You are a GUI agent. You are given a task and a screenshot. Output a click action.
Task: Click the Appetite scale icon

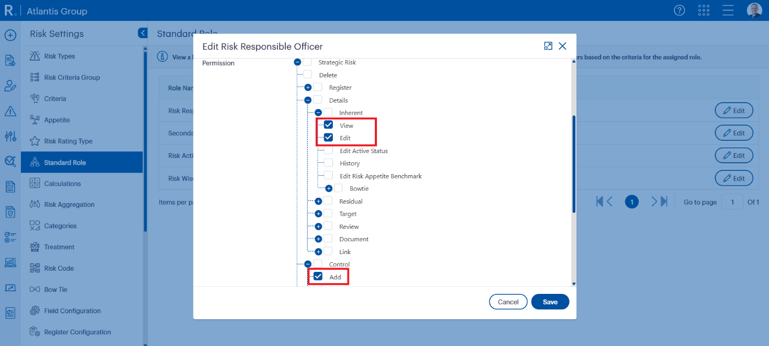pos(35,120)
